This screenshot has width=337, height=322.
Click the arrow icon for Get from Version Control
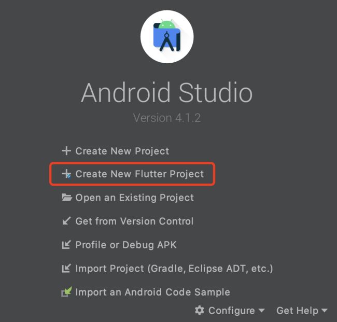[x=66, y=221]
